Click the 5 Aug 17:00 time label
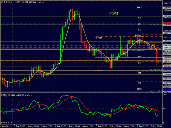 click(129, 126)
